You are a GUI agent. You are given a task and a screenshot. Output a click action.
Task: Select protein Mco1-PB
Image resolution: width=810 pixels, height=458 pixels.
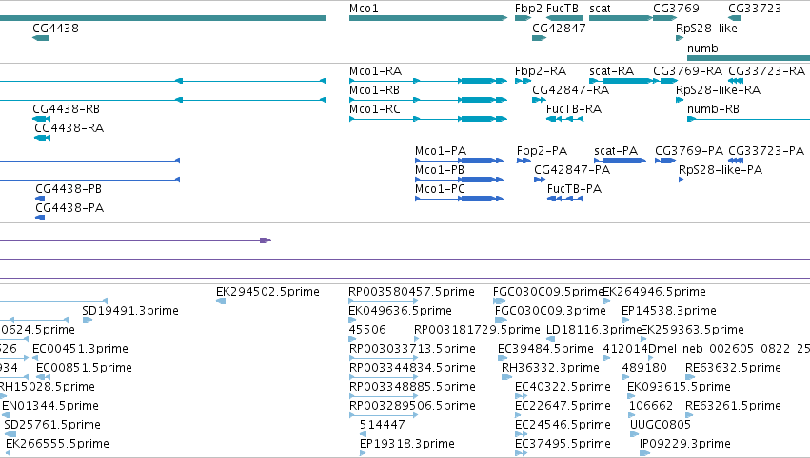coord(440,170)
